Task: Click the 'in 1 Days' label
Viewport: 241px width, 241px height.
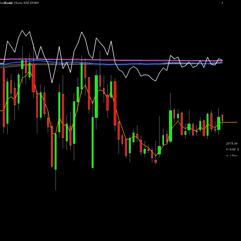Action: tap(231, 155)
